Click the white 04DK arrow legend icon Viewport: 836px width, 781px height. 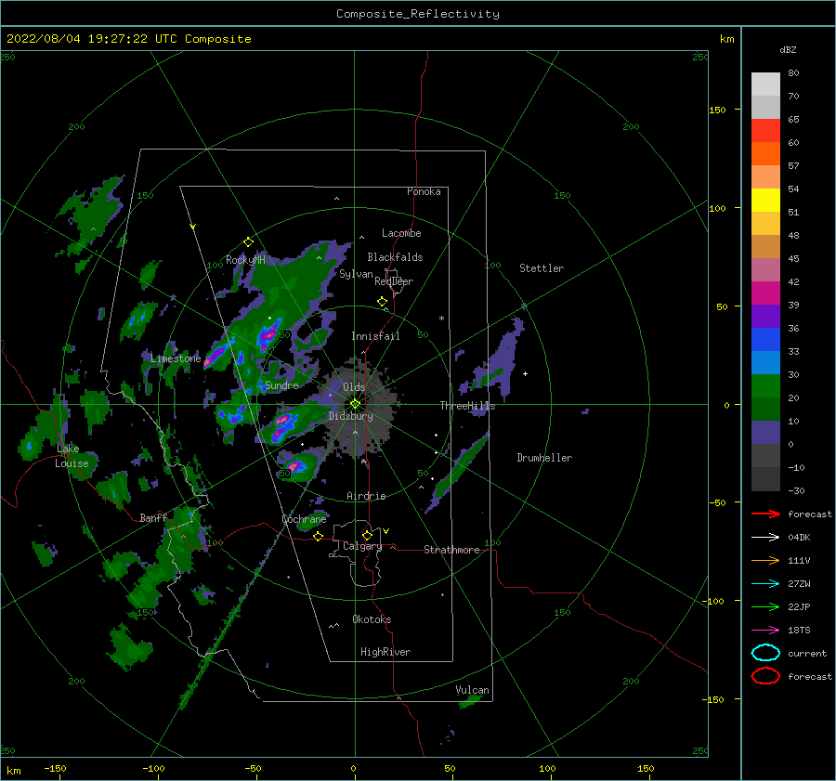tap(765, 537)
